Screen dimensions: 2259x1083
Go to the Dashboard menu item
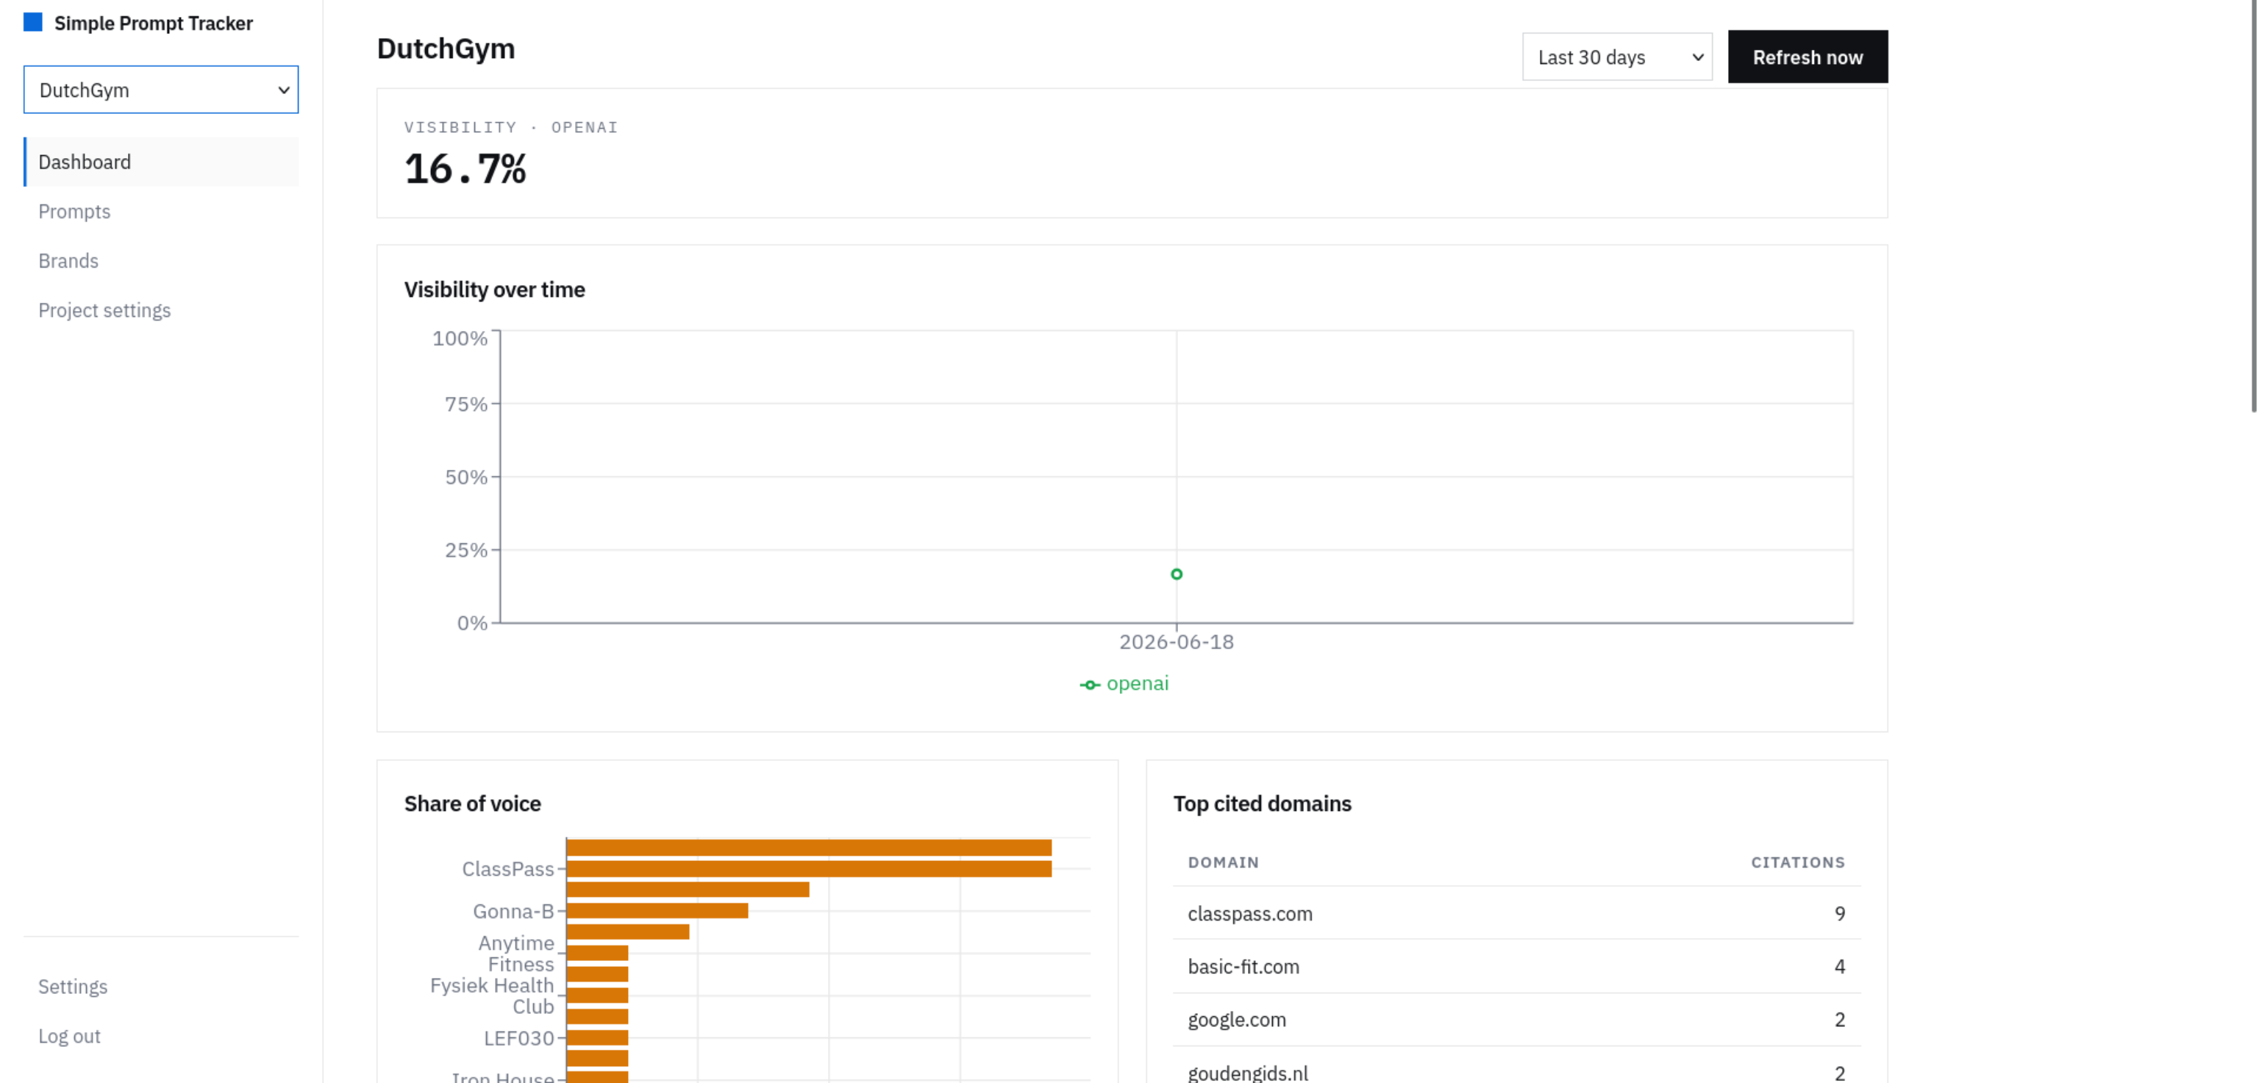(161, 161)
